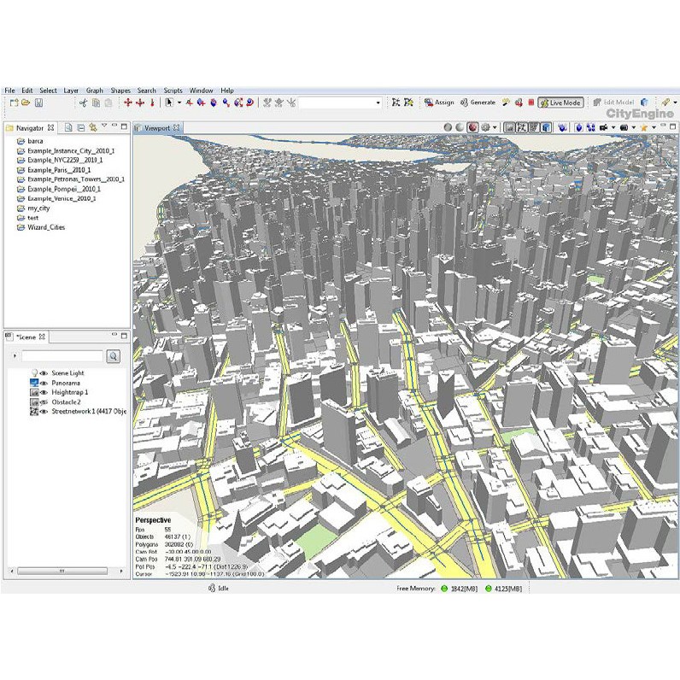Click the measure ruler tool icon
The height and width of the screenshot is (680, 680).
click(x=666, y=103)
